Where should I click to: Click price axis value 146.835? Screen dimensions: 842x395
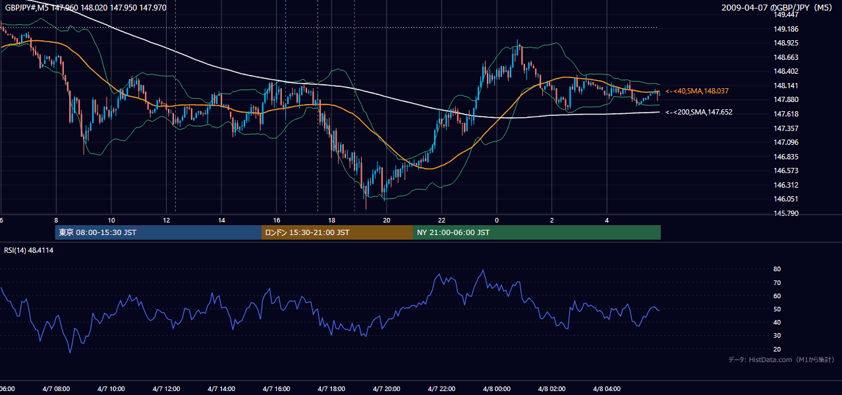(x=786, y=157)
